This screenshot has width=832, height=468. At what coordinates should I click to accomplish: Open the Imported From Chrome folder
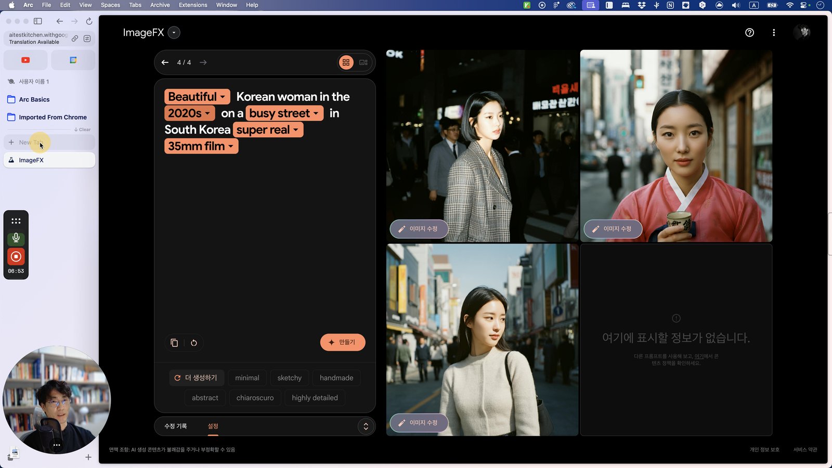47,118
